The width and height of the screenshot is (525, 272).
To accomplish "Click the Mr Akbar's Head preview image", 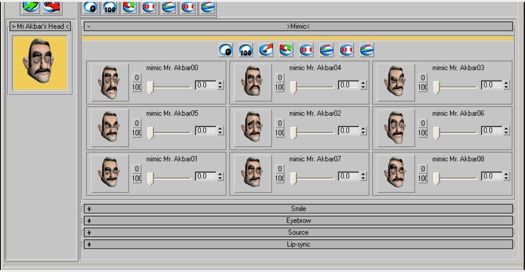I will click(40, 63).
